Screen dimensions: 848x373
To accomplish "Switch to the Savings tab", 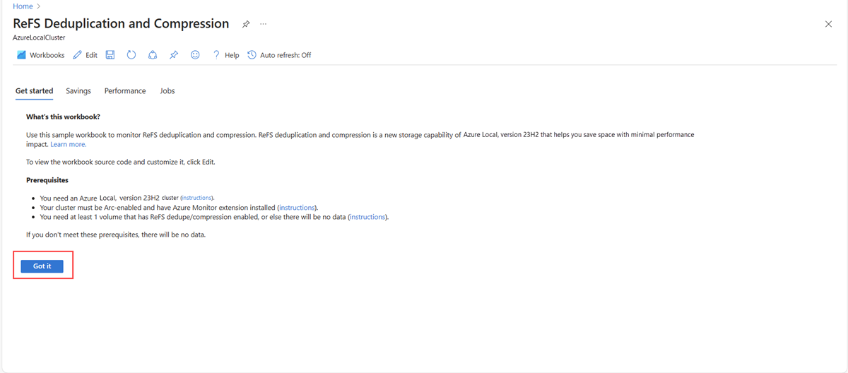I will pyautogui.click(x=78, y=91).
